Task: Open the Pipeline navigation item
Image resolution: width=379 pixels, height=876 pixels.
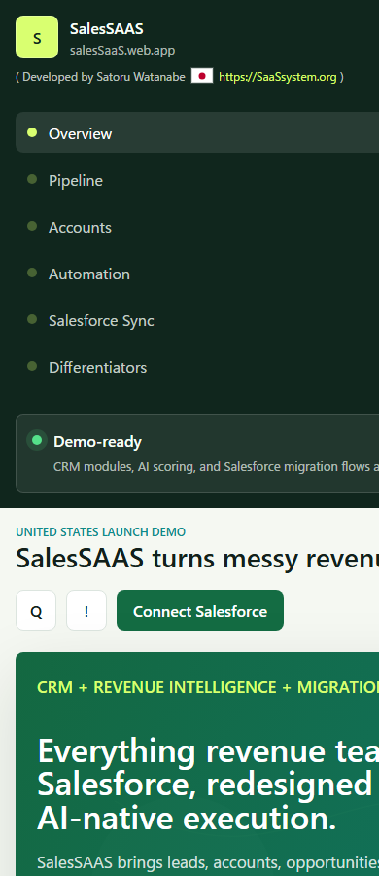Action: coord(197,180)
